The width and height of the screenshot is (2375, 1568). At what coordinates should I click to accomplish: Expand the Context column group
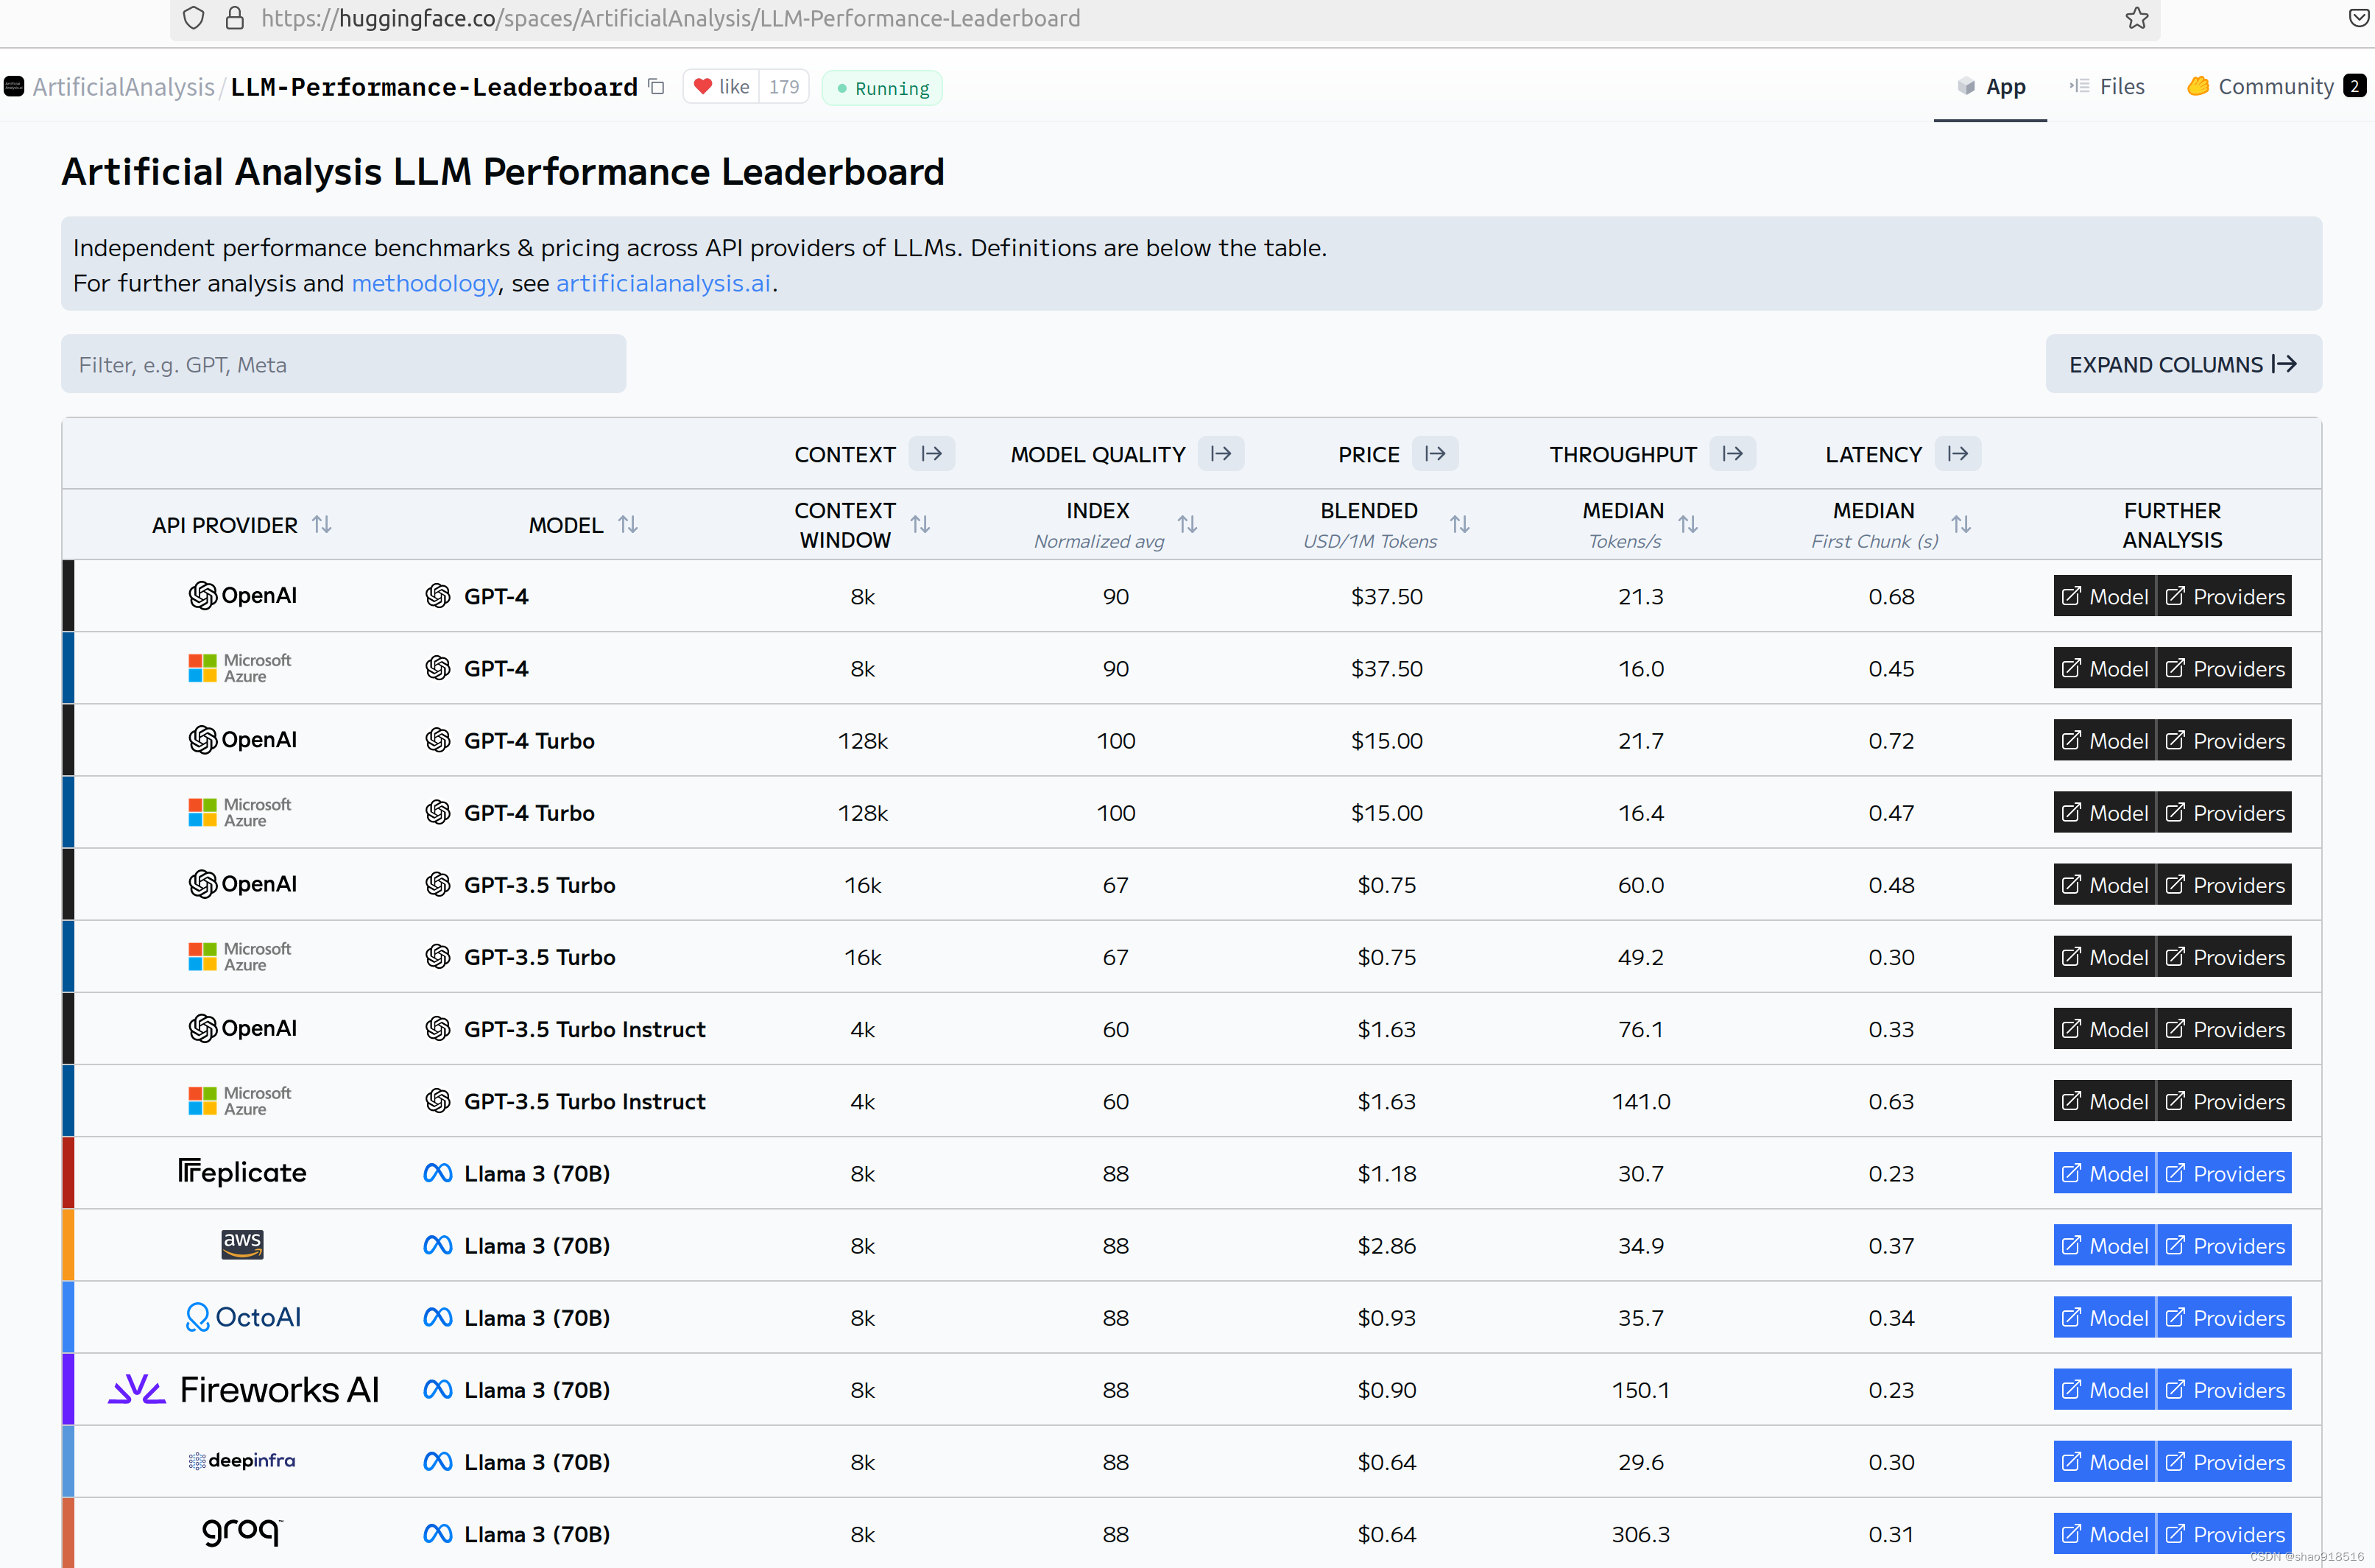tap(931, 454)
